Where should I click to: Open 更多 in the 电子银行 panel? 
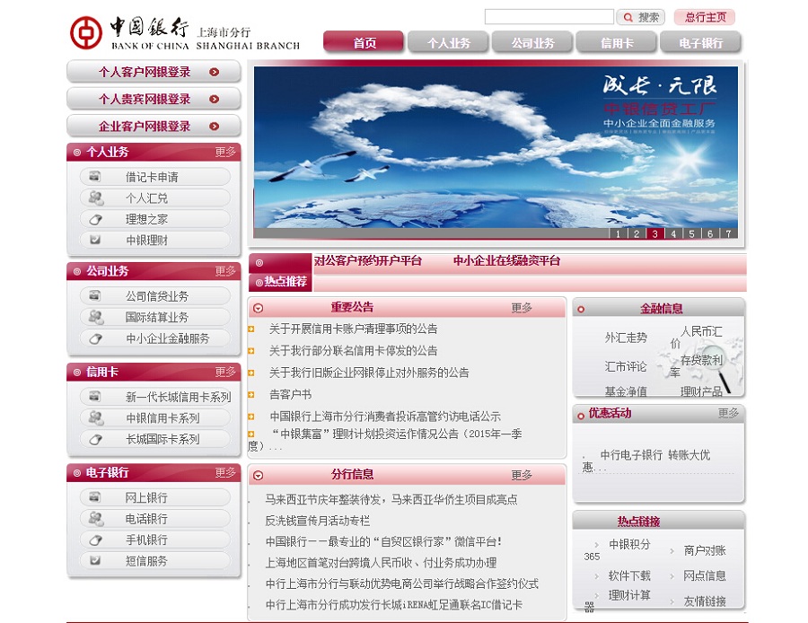click(x=225, y=472)
